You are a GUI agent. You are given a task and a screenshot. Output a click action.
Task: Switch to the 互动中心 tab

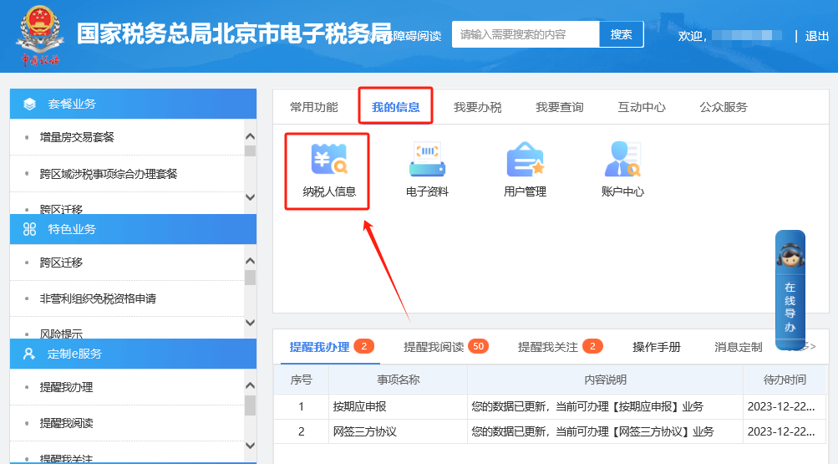(642, 107)
